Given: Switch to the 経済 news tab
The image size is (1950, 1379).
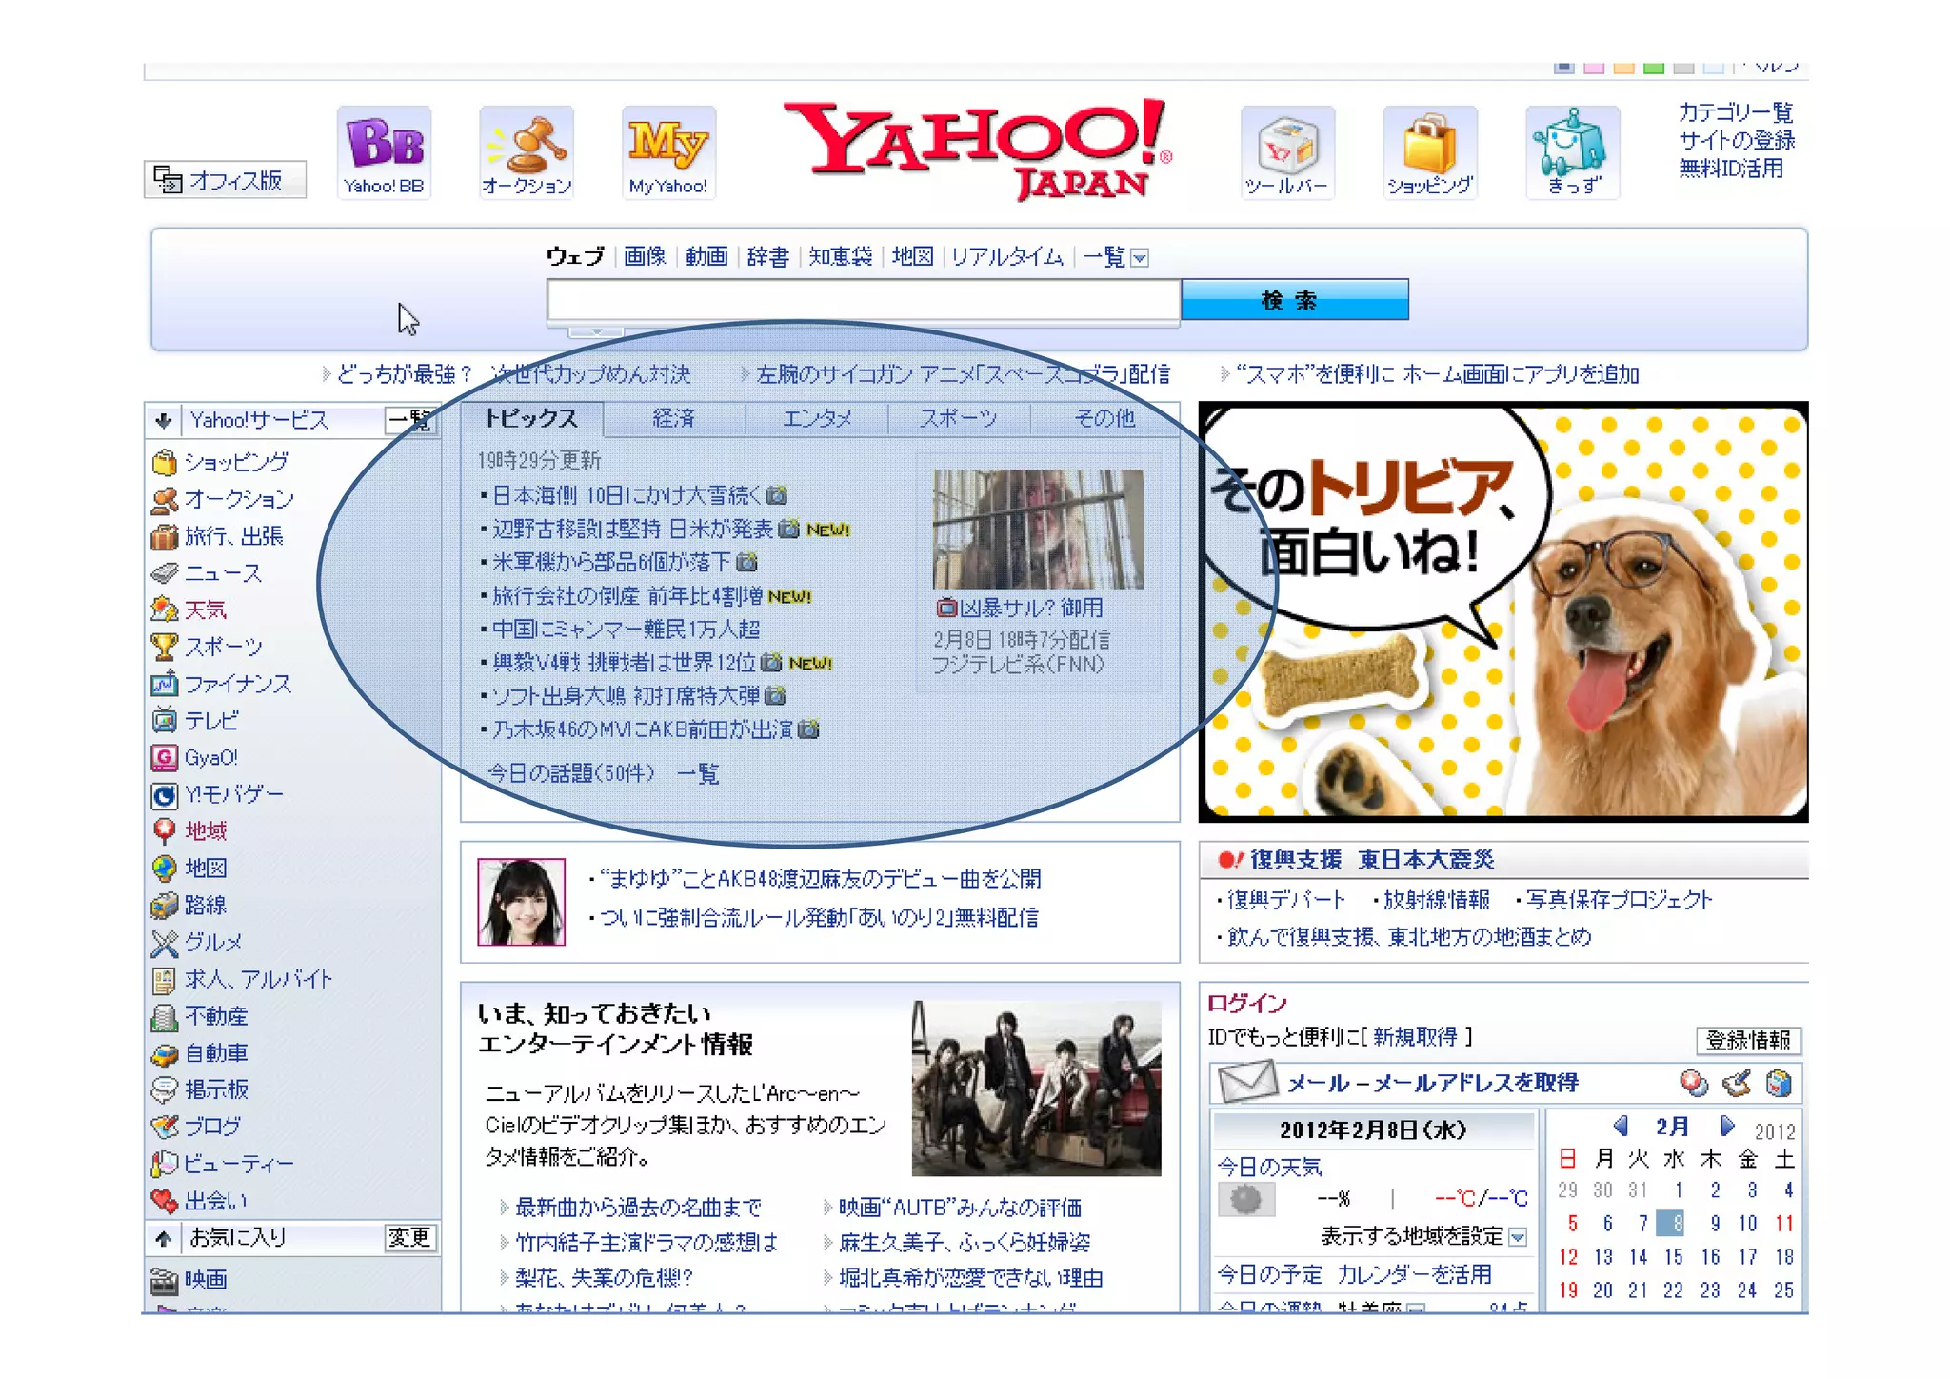Looking at the screenshot, I should [673, 418].
